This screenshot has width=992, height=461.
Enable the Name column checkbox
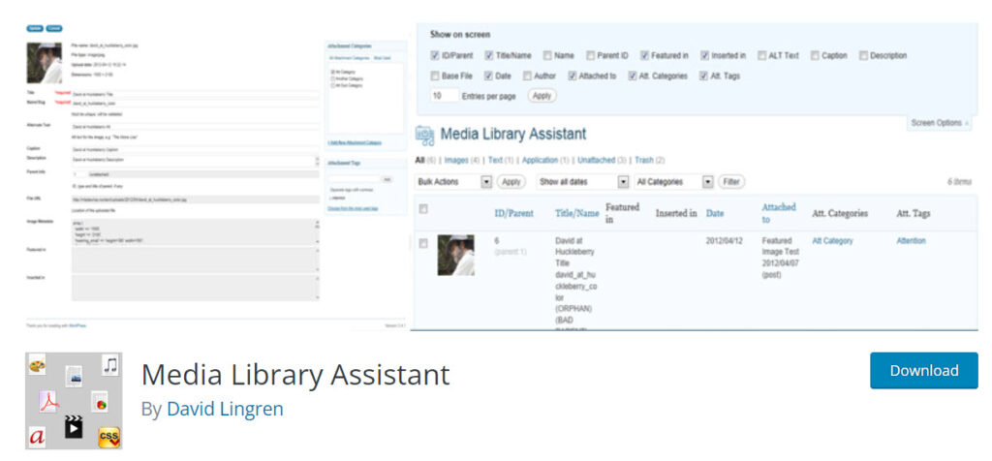(548, 55)
